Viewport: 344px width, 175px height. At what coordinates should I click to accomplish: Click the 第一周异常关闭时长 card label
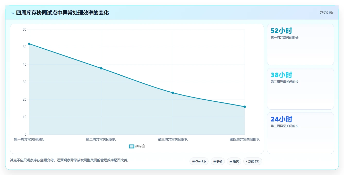pos(285,38)
